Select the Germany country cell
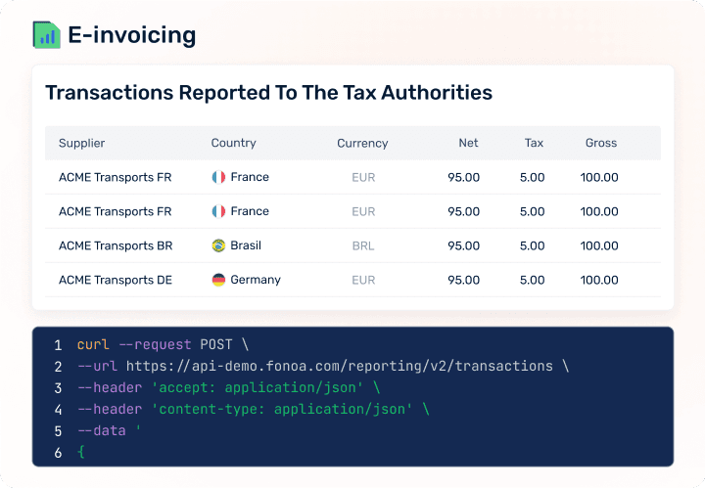Viewport: 705px width, 489px height. point(247,280)
